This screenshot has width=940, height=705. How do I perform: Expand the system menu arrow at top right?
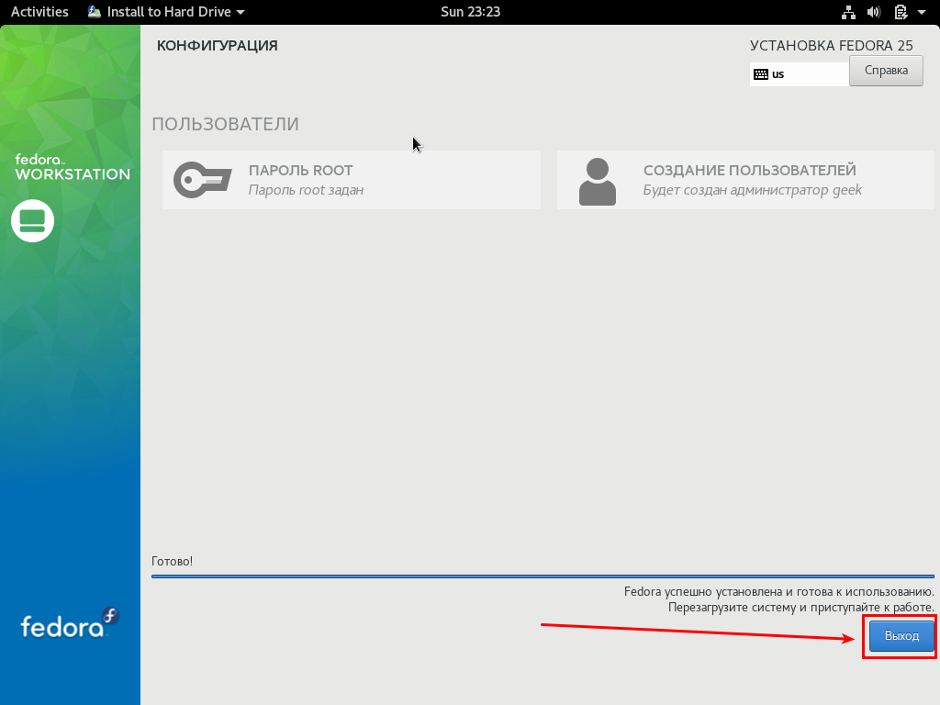(x=922, y=13)
